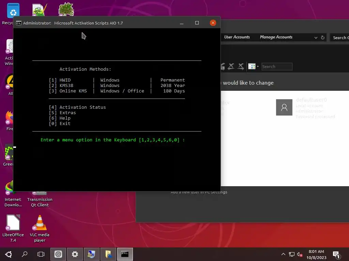The width and height of the screenshot is (349, 261).
Task: Refresh the Control Panel address bar
Action: point(322,37)
